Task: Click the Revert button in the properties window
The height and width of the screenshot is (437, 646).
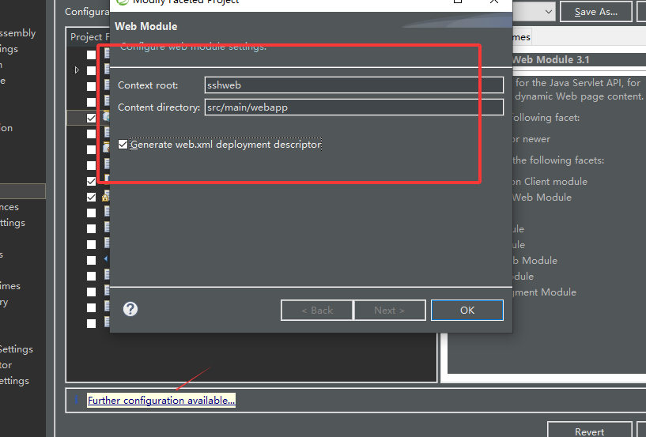Action: tap(590, 431)
